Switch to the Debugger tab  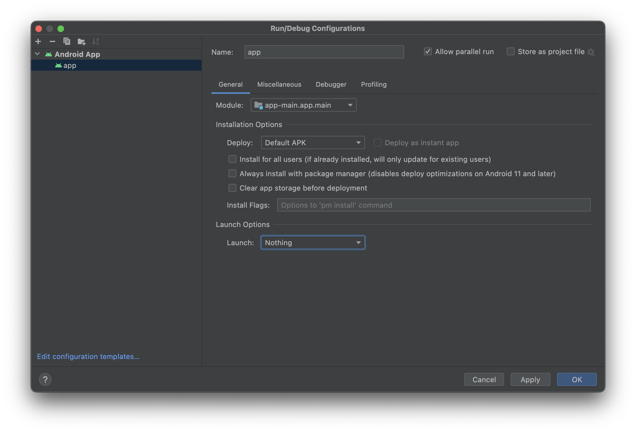pos(331,85)
